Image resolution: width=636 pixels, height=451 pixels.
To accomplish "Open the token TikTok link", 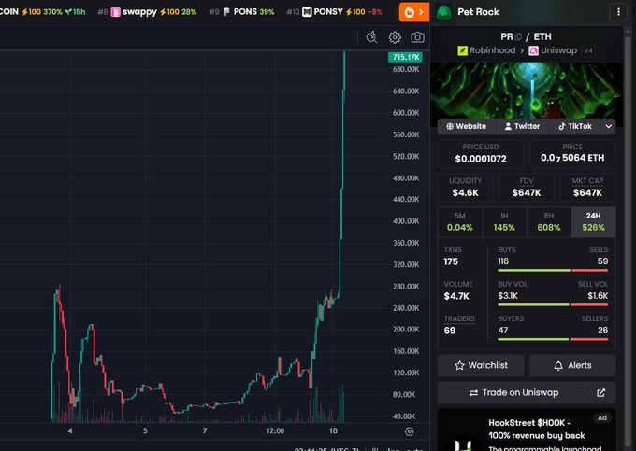I will 575,126.
